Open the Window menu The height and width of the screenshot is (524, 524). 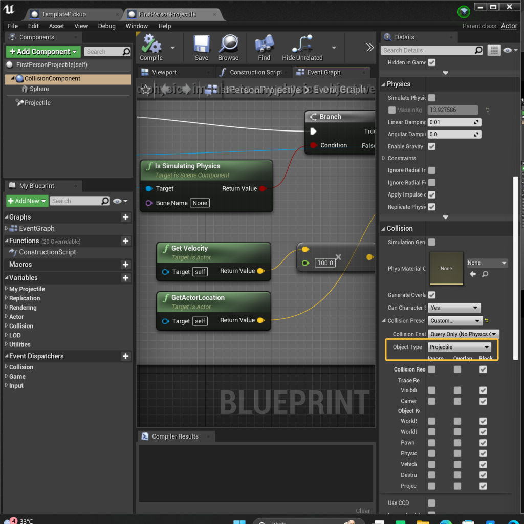coord(137,26)
